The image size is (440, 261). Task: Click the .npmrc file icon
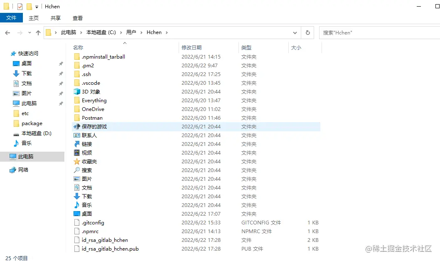click(x=76, y=231)
